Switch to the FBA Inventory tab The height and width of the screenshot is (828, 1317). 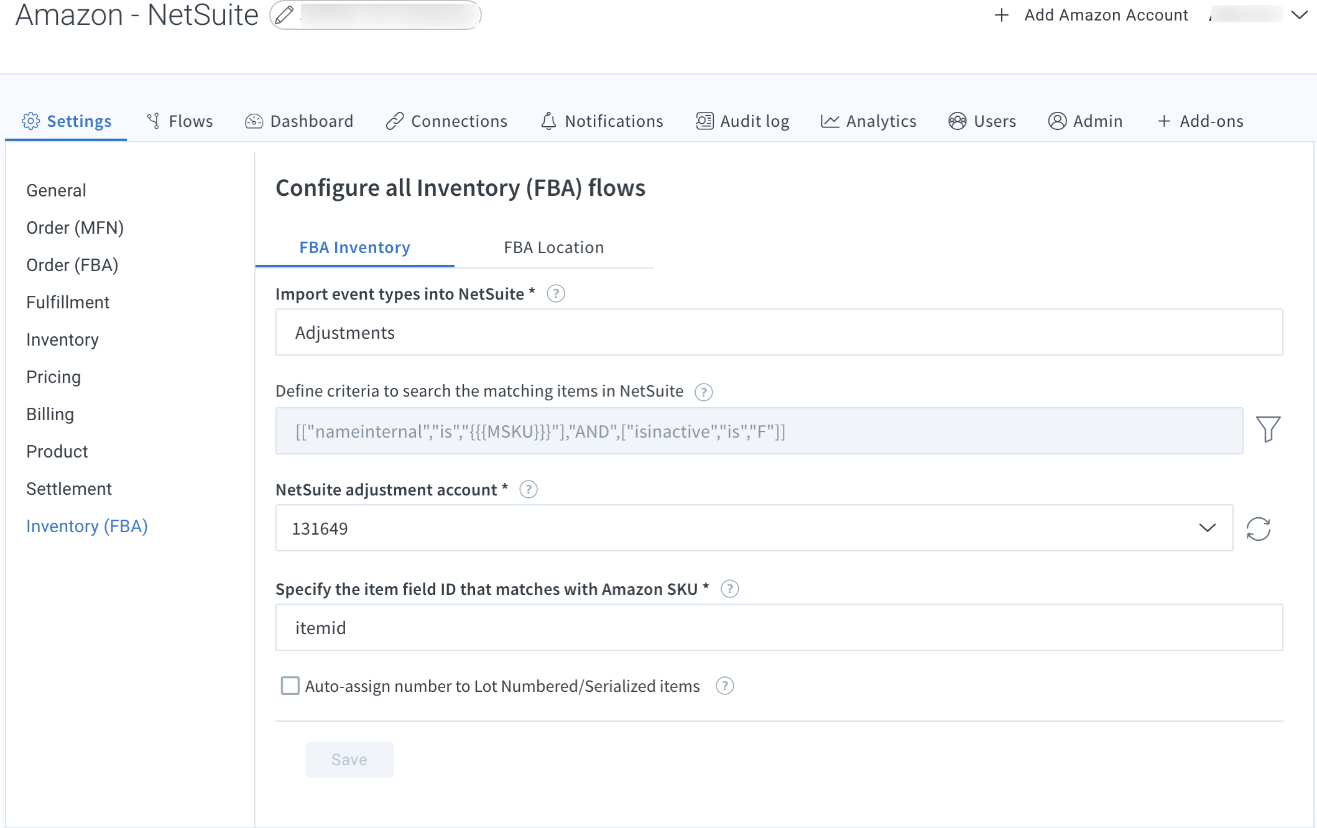point(354,247)
